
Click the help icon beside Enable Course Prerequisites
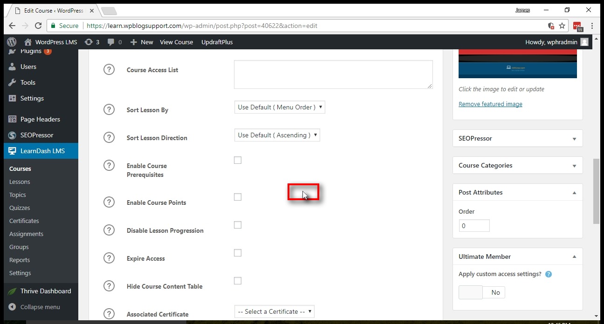click(x=109, y=166)
